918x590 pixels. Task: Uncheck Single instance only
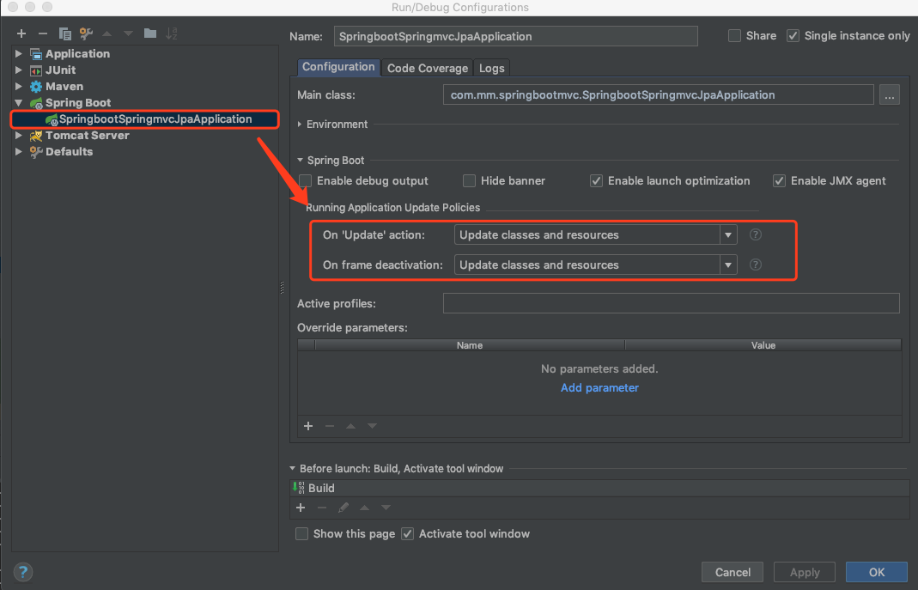(792, 35)
